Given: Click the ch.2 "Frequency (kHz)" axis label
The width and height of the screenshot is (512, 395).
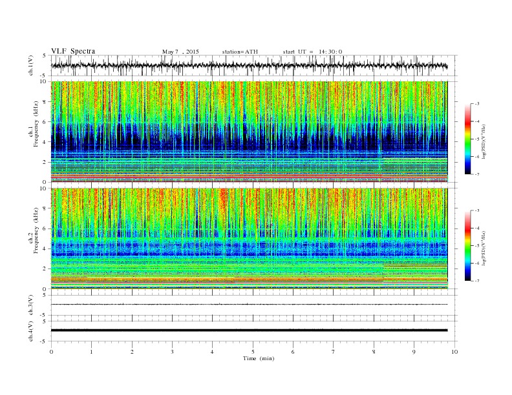Looking at the screenshot, I should (36, 231).
